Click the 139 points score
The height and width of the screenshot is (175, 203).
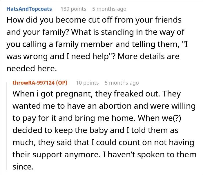73,9
